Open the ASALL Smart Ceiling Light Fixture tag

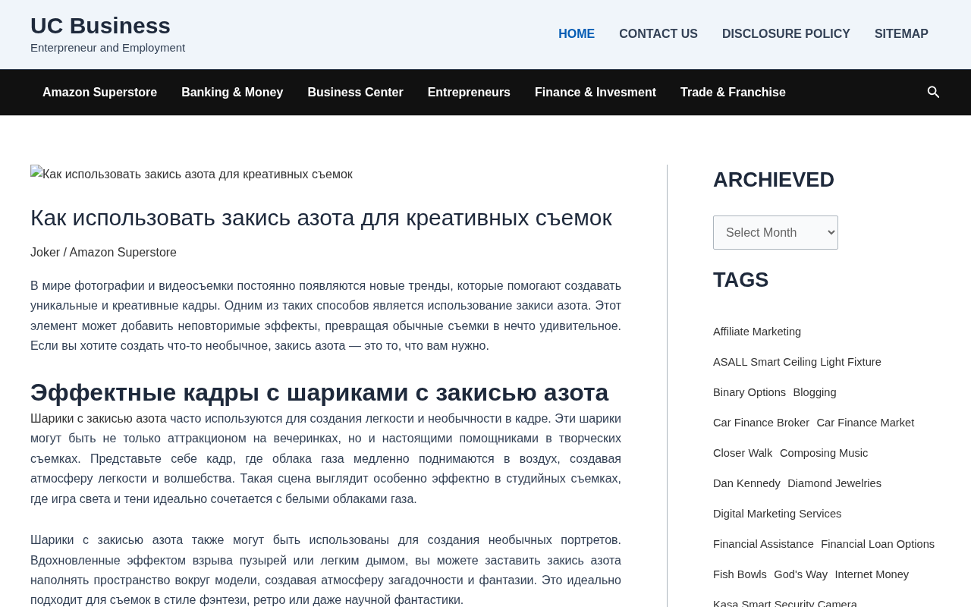797,362
